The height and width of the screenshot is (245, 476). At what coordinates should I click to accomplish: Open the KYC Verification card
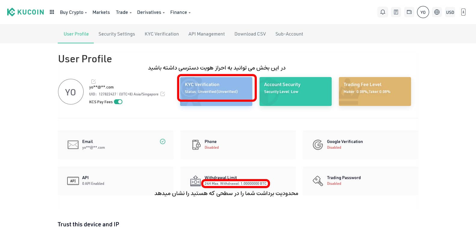[x=216, y=91]
